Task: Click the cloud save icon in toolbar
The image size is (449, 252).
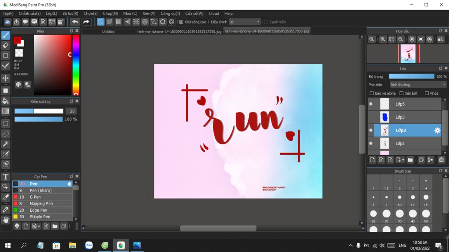Action: (7, 22)
